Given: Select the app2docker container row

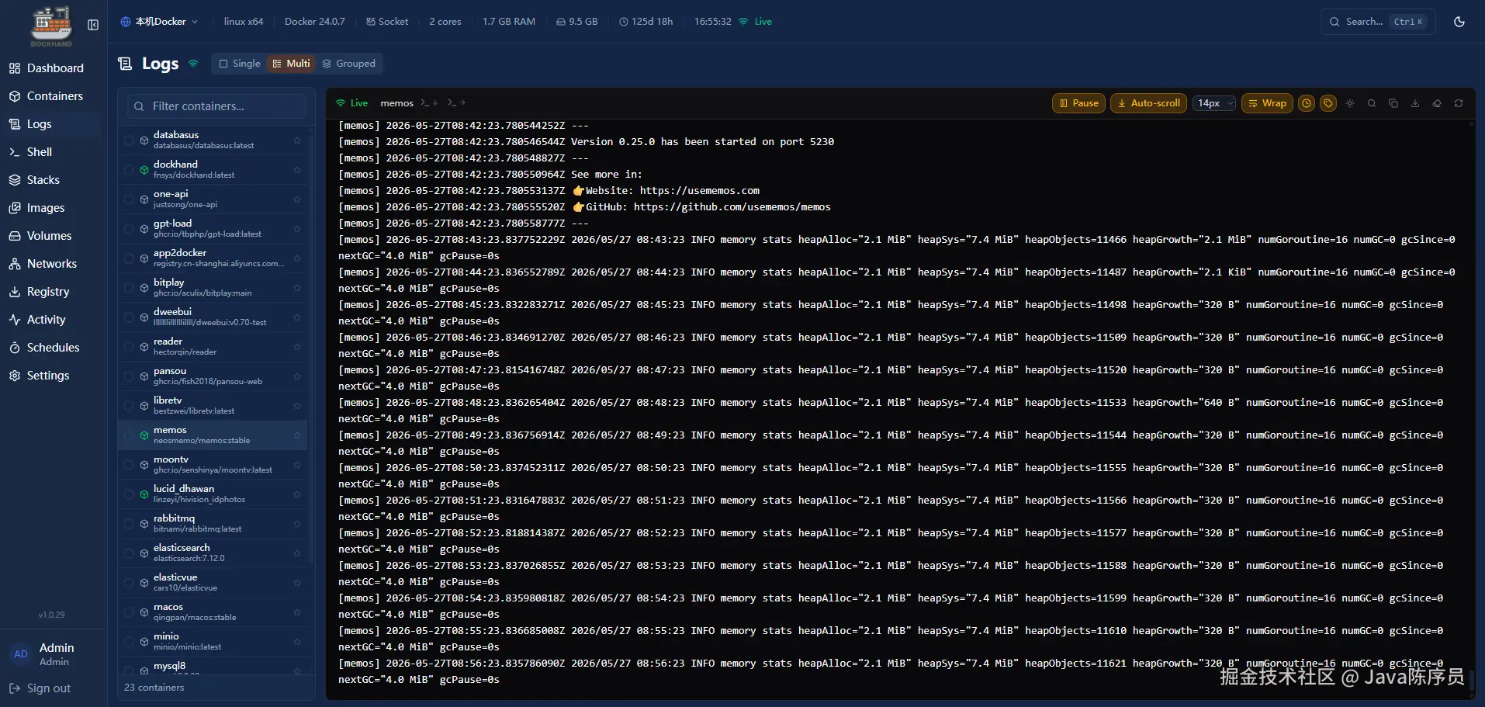Looking at the screenshot, I should click(x=213, y=258).
